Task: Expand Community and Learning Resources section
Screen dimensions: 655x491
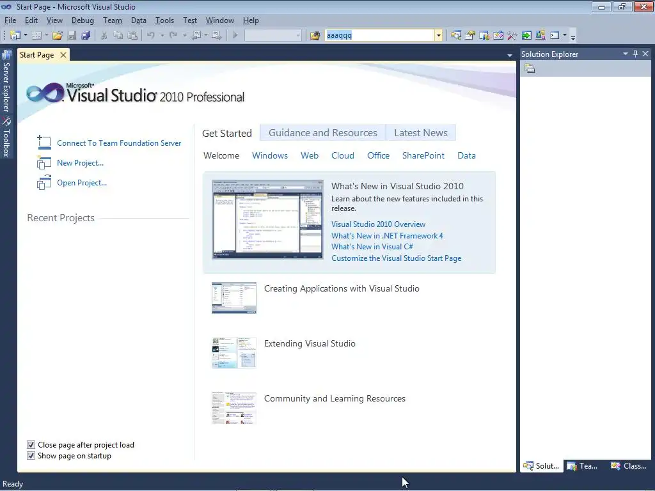Action: point(335,398)
